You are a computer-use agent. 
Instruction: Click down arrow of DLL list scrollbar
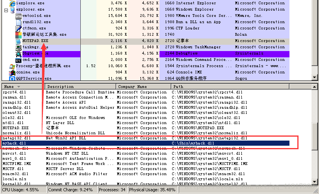point(315,182)
